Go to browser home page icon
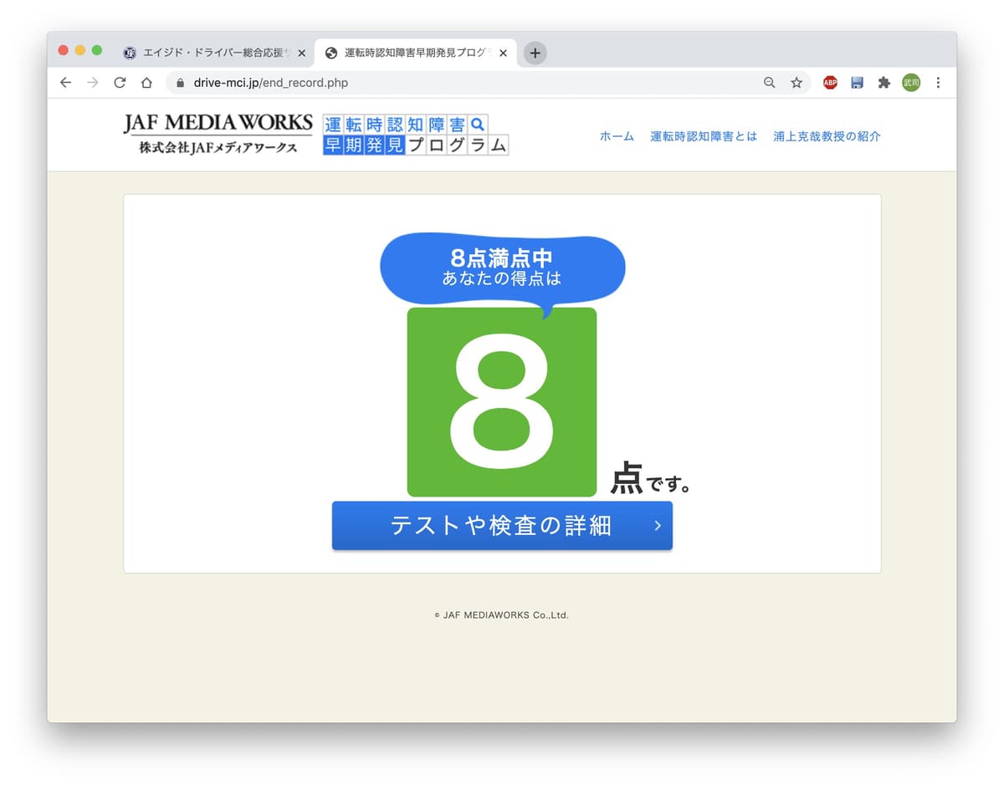 146,83
